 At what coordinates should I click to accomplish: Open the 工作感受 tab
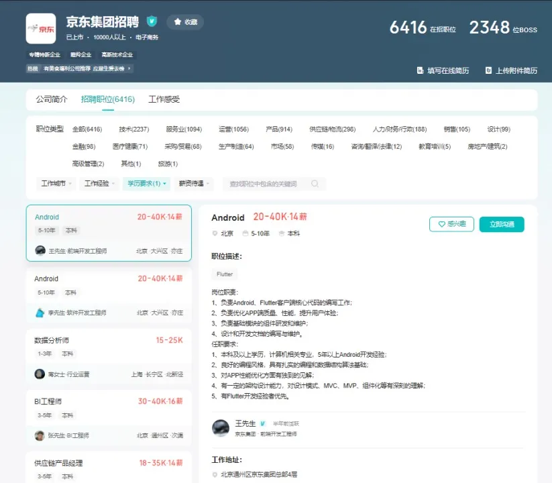pyautogui.click(x=164, y=99)
